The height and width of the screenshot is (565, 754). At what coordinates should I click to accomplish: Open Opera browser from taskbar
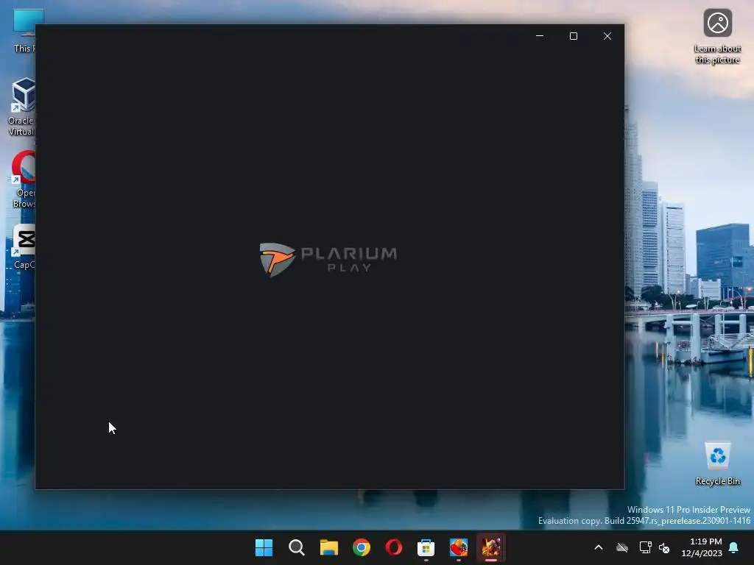pos(393,547)
